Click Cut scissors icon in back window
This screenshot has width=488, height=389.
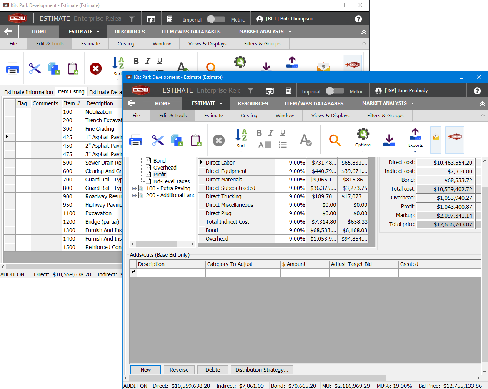(35, 69)
